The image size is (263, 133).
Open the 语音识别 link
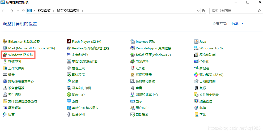78,115
